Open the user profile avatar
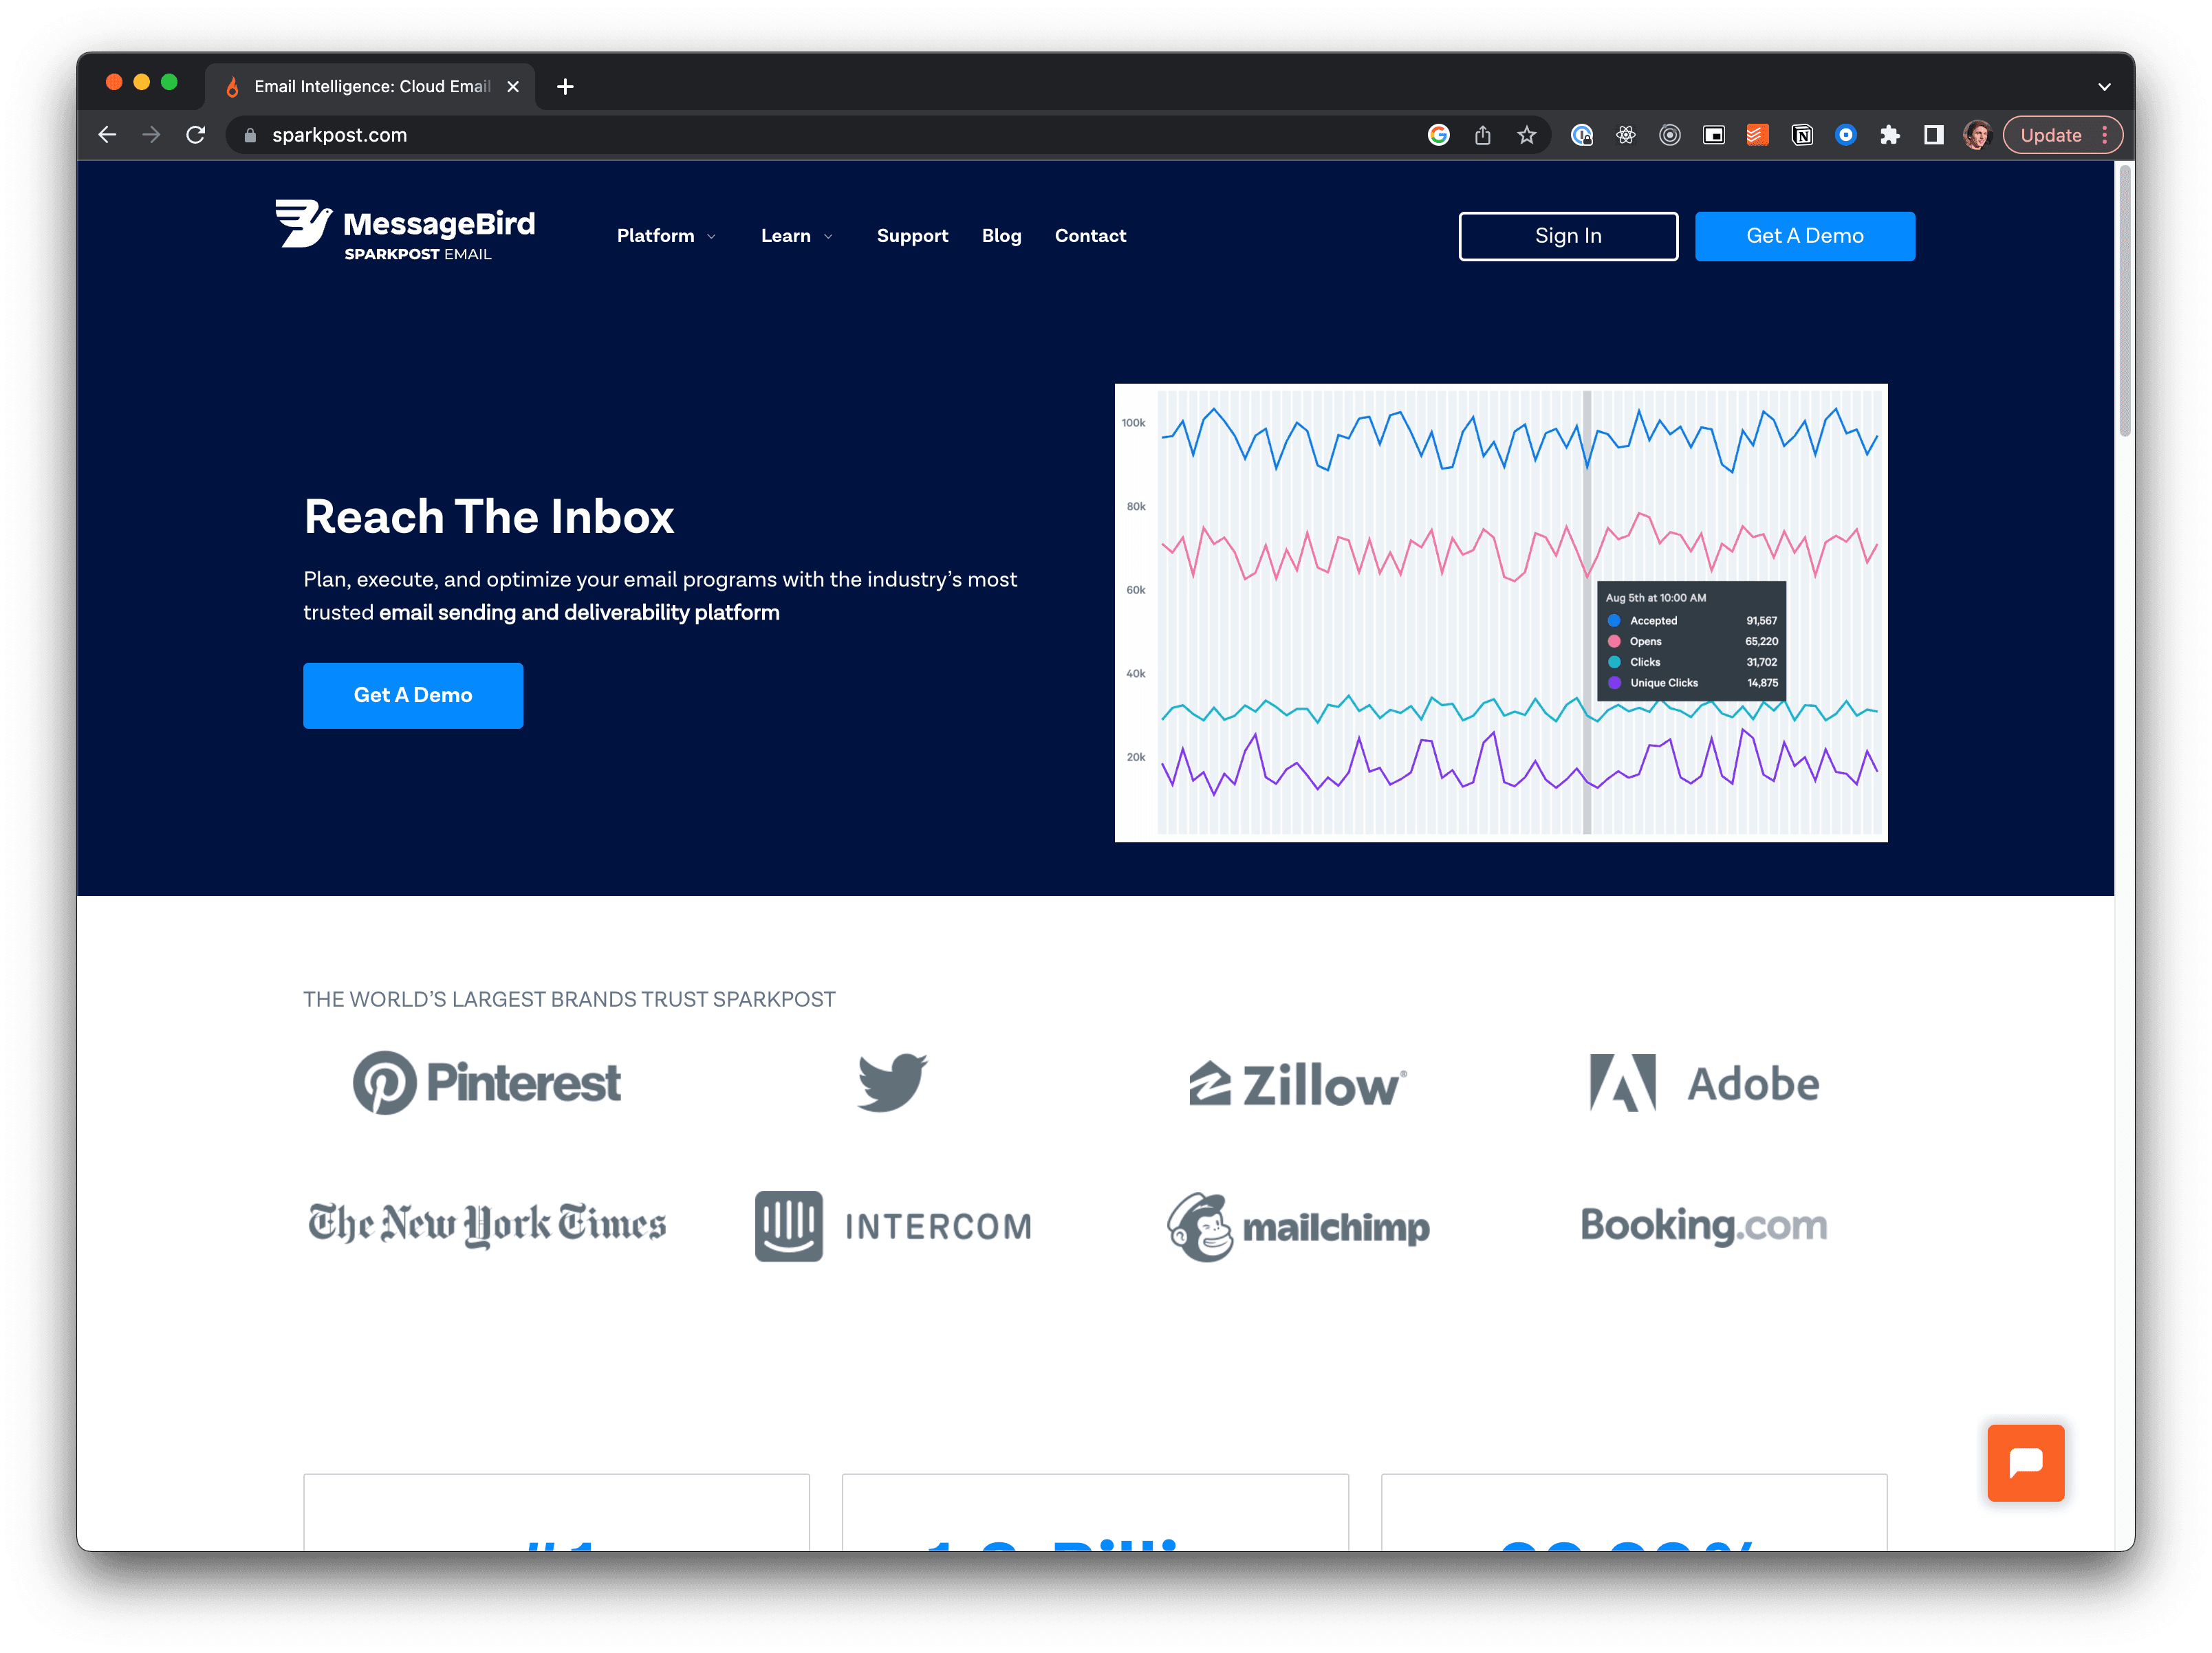 (1977, 135)
